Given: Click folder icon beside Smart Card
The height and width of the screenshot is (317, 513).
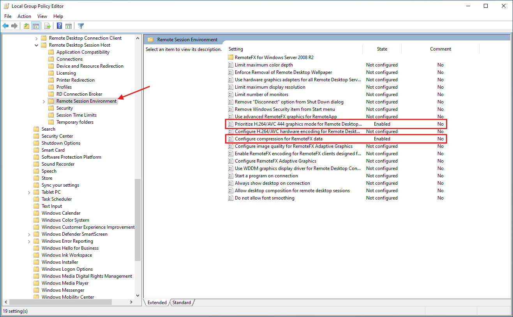Looking at the screenshot, I should coord(36,150).
